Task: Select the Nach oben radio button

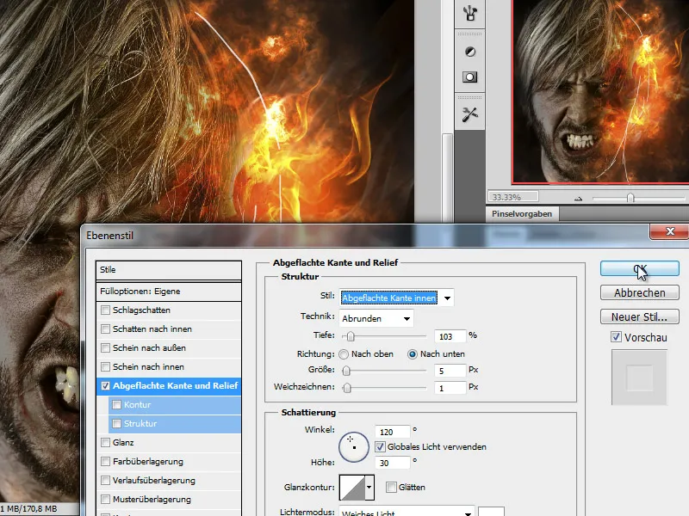Action: [344, 354]
